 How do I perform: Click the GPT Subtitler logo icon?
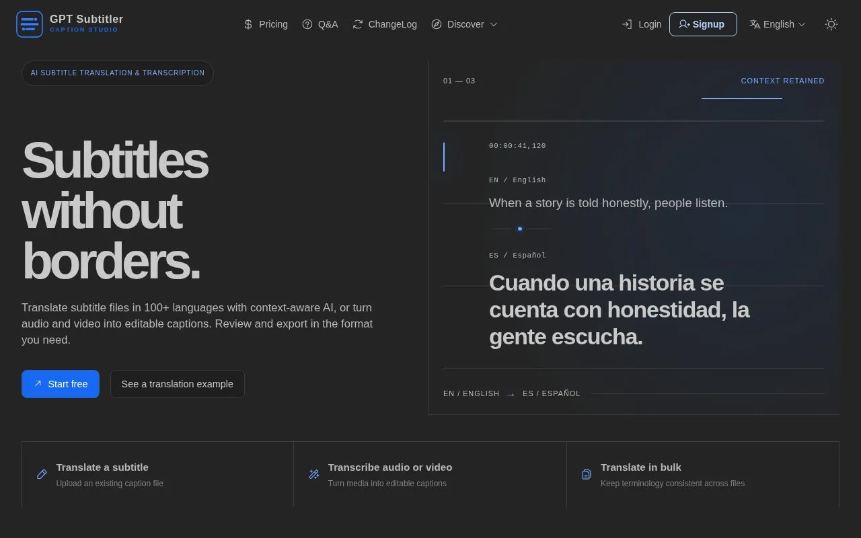click(30, 24)
